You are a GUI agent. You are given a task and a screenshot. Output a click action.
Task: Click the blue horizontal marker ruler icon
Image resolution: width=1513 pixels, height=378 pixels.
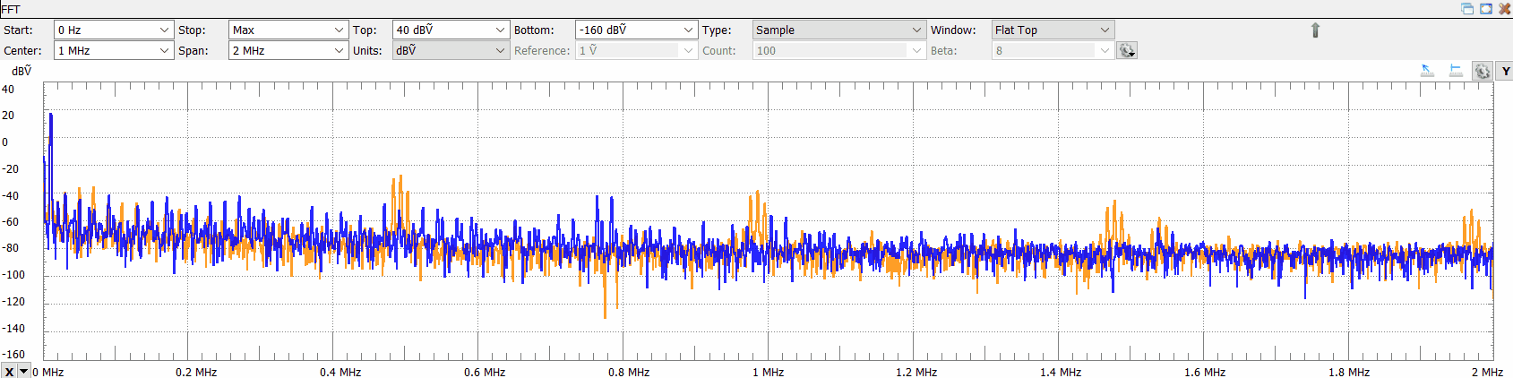[1456, 71]
